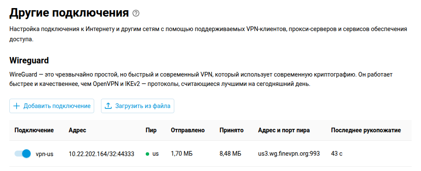Image resolution: width=421 pixels, height=171 pixels.
Task: Click the Подключение column header
Action: (x=34, y=130)
